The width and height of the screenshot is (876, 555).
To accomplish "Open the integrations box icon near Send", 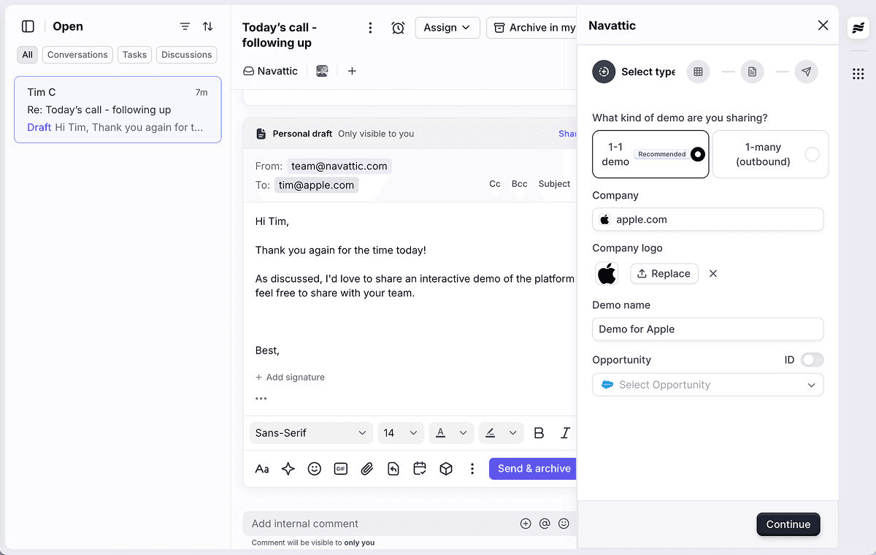I will [x=445, y=468].
